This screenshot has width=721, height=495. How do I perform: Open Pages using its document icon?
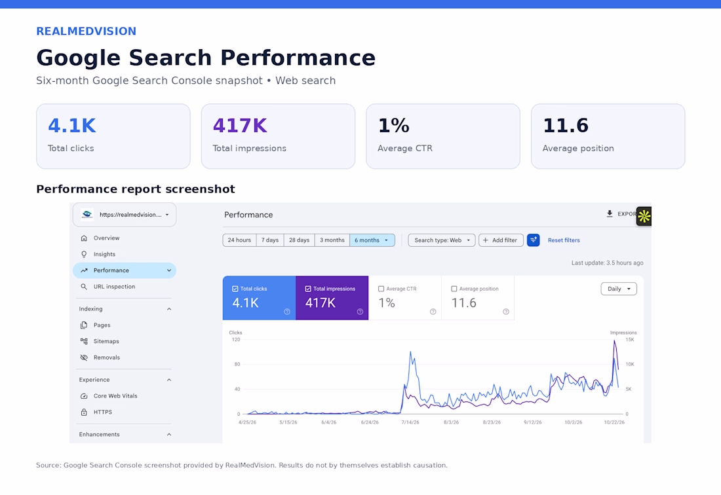click(84, 325)
